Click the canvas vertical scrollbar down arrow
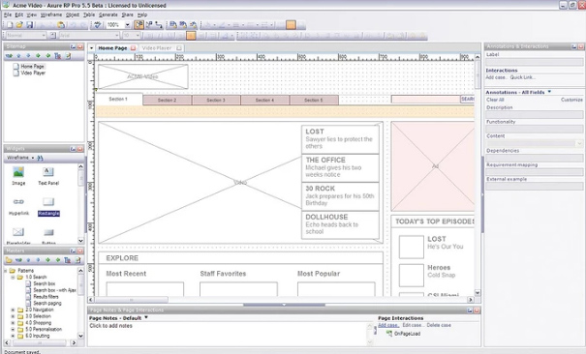The image size is (586, 354). (x=478, y=293)
